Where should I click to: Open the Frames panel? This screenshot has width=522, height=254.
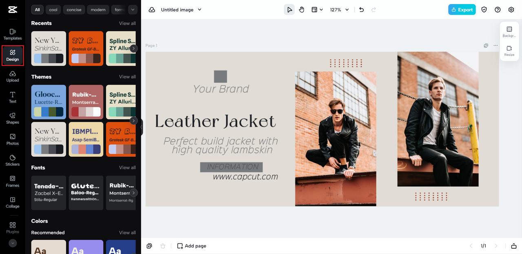click(x=13, y=182)
